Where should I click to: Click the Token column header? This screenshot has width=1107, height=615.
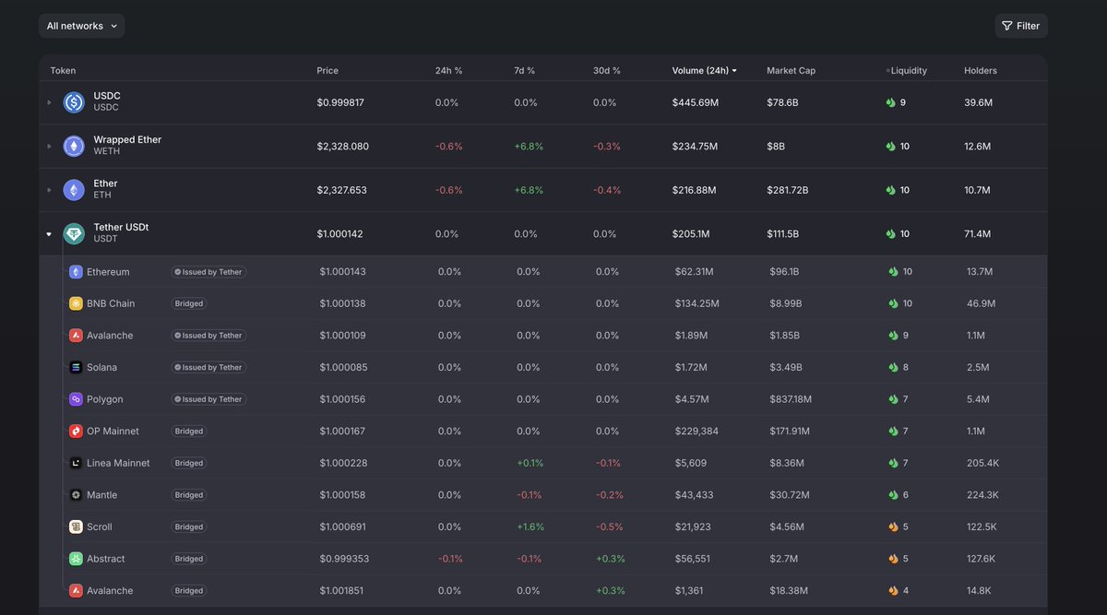click(63, 71)
